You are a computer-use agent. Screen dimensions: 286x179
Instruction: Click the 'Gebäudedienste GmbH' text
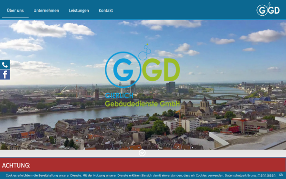pyautogui.click(x=143, y=104)
